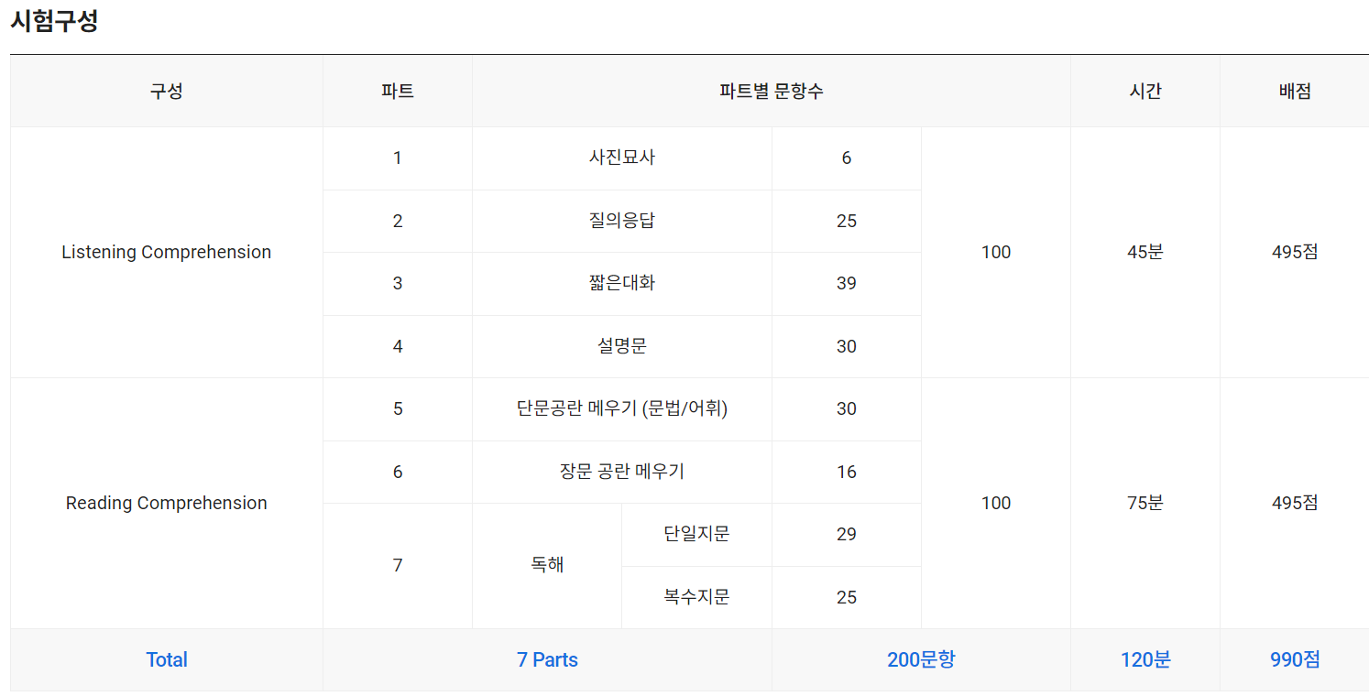1369x696 pixels.
Task: Click 495점 in the Reading Comprehension row
Action: 1295,503
